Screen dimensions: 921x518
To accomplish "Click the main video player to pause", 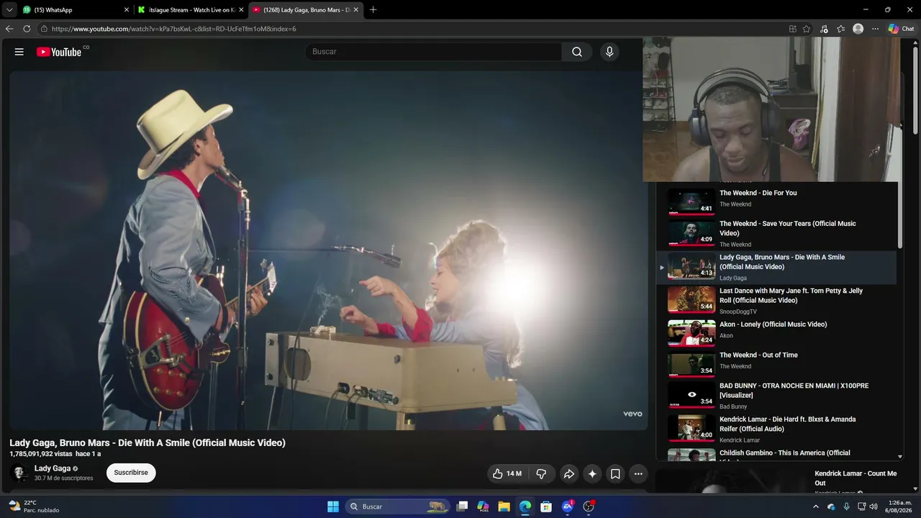I will click(x=328, y=250).
